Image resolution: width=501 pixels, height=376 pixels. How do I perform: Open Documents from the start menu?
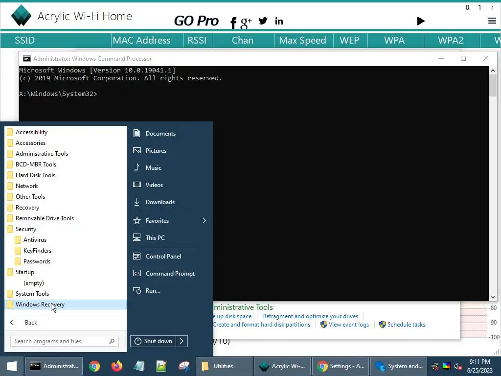(x=170, y=133)
